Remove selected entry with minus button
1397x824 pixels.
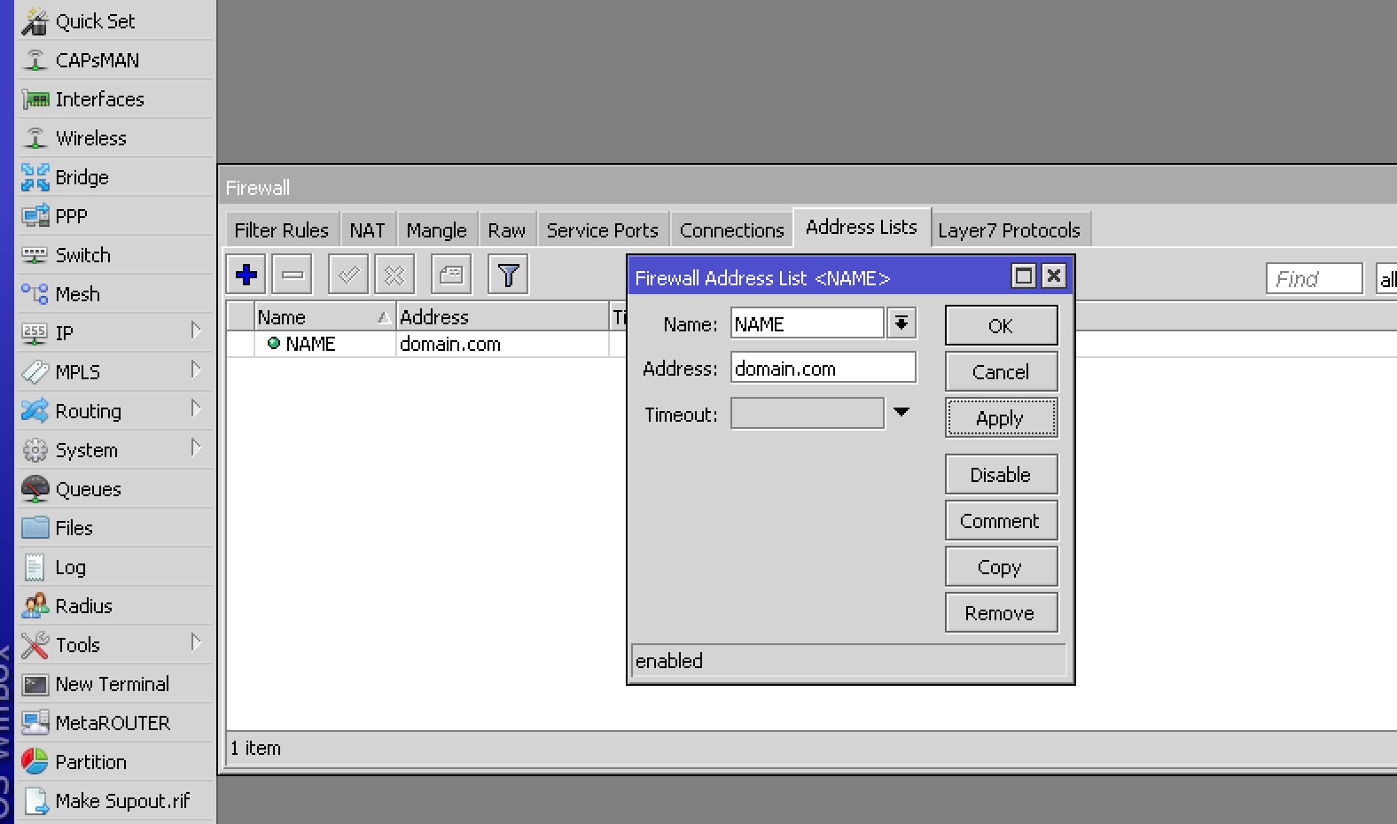click(293, 275)
